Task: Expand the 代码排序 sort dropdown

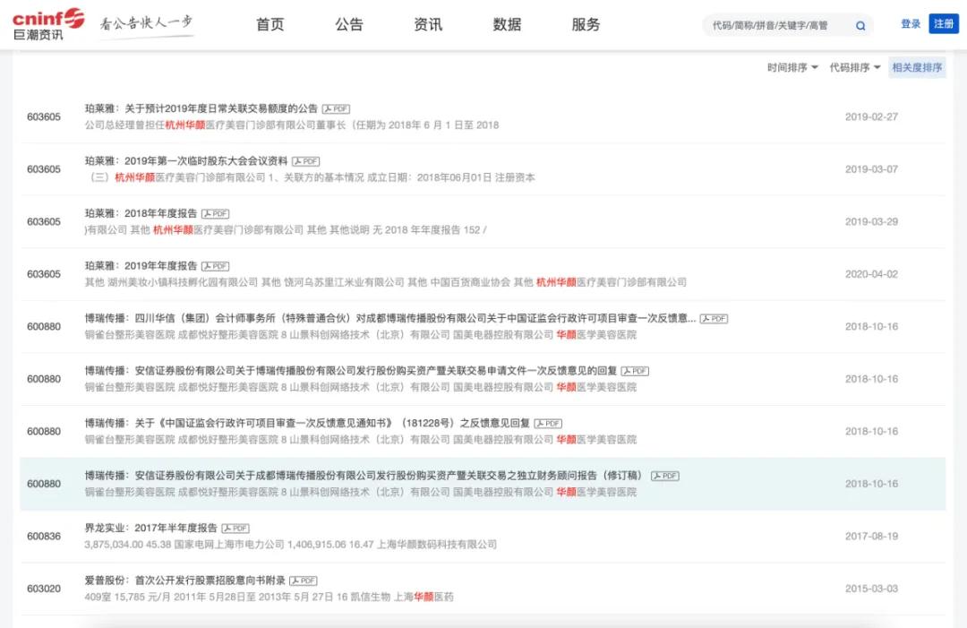Action: pyautogui.click(x=853, y=66)
